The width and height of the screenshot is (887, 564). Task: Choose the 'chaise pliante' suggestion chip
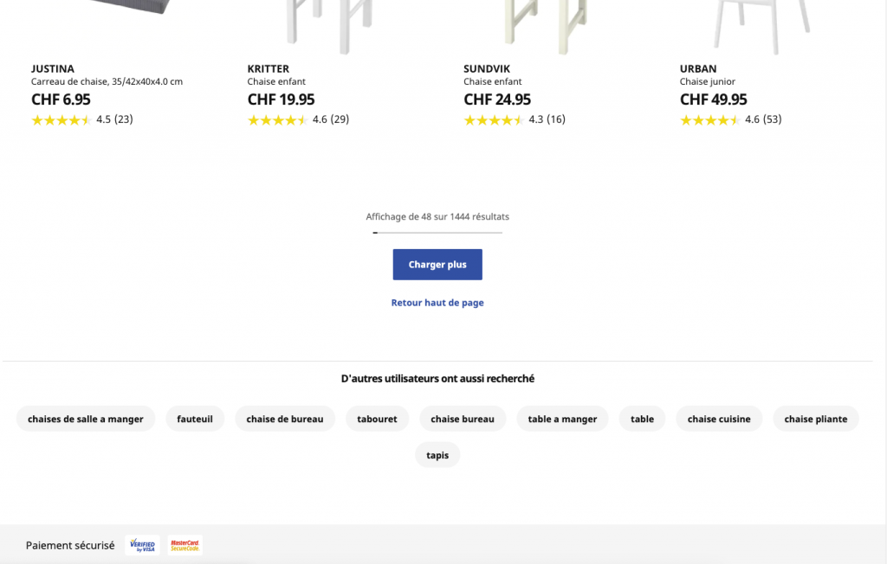tap(816, 419)
